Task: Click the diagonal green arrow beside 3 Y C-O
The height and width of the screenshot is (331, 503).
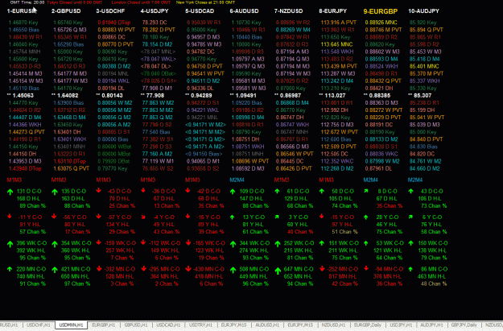Action: click(x=277, y=217)
